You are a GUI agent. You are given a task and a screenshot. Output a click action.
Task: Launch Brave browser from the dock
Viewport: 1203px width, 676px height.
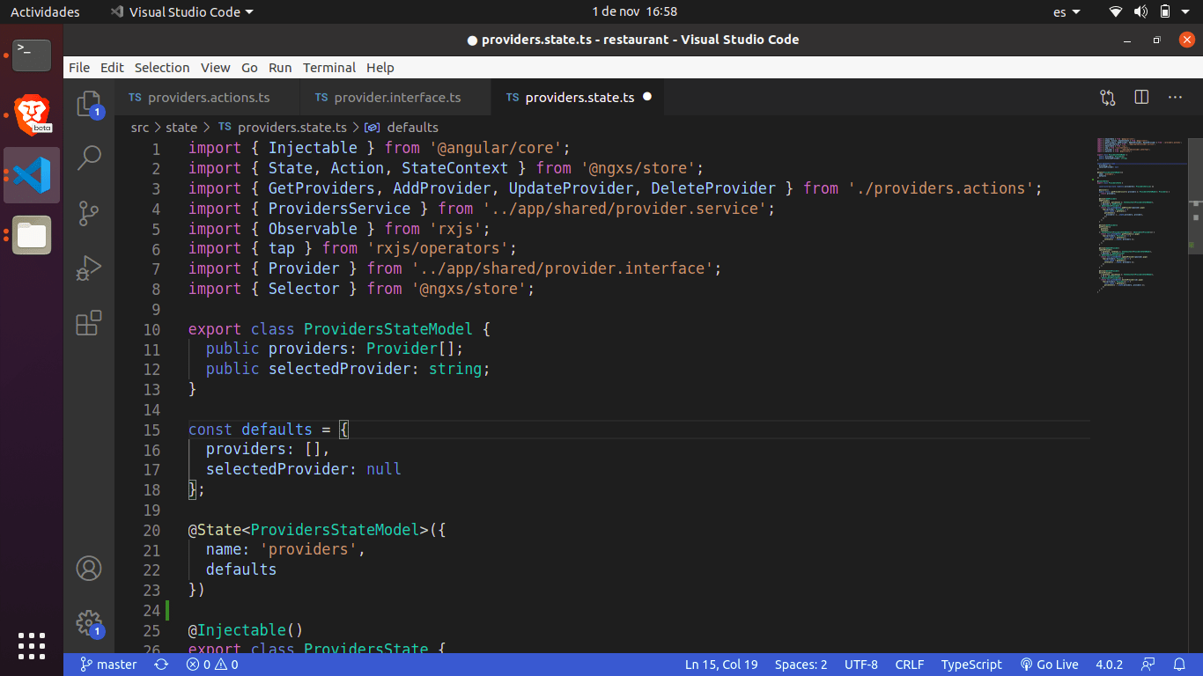32,115
